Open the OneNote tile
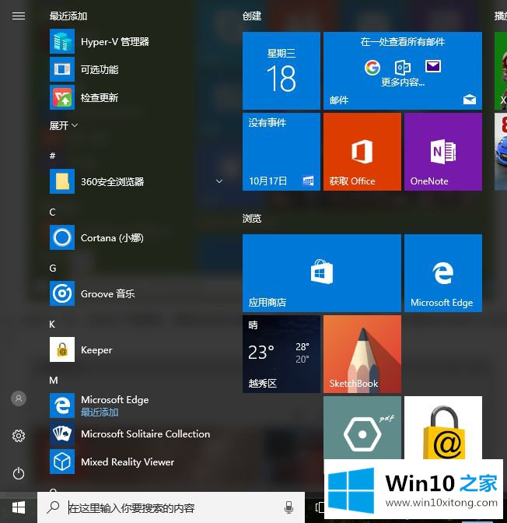This screenshot has height=523, width=507. click(443, 152)
